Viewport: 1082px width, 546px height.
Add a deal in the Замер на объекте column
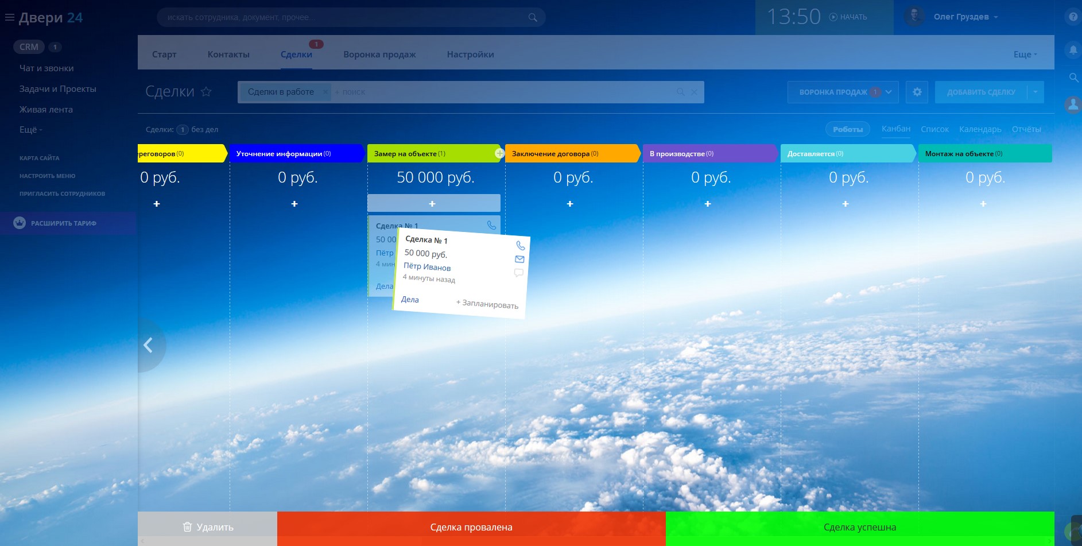pos(433,203)
